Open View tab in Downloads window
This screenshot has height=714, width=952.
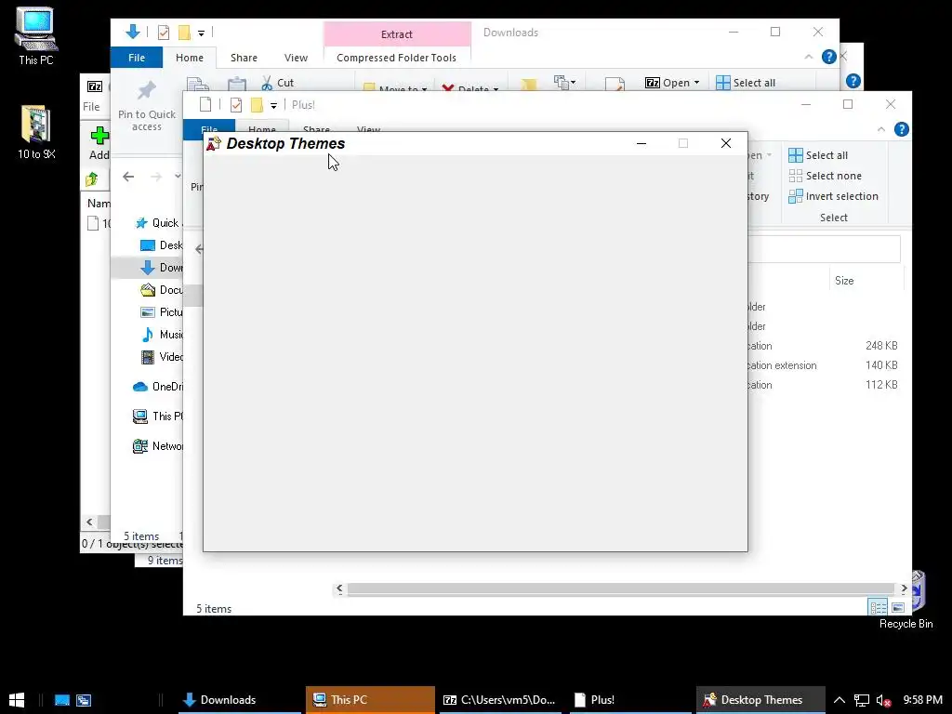296,58
